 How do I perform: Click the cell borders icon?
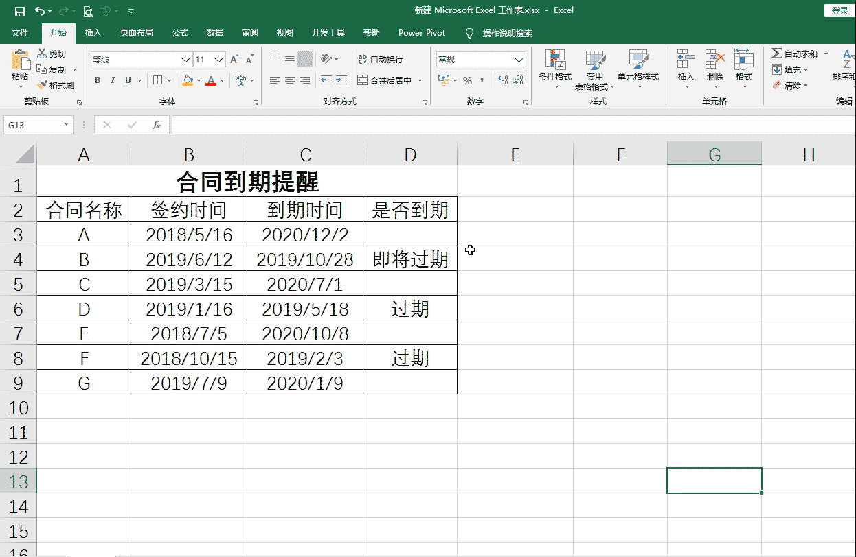[157, 80]
